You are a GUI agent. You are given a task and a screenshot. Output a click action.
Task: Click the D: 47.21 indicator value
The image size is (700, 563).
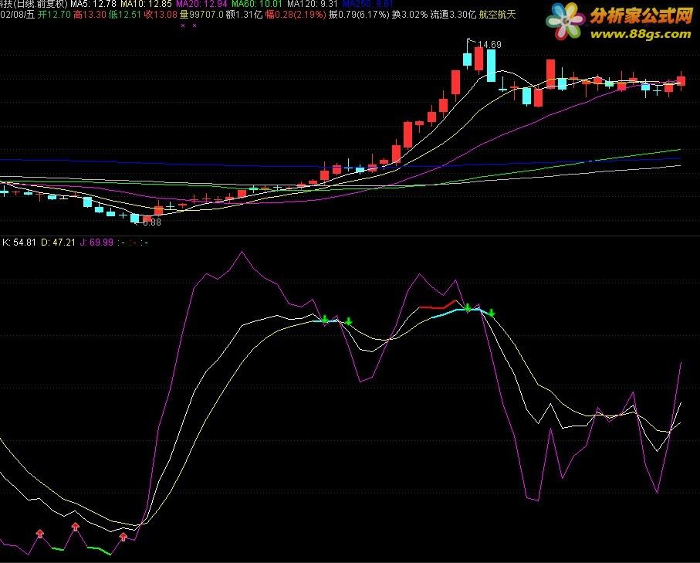(58, 242)
